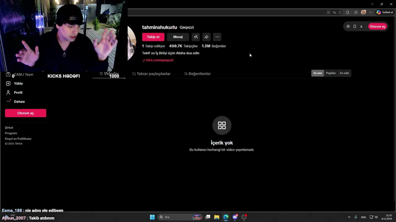Sort videos by En eski
396x222 pixels.
(344, 73)
